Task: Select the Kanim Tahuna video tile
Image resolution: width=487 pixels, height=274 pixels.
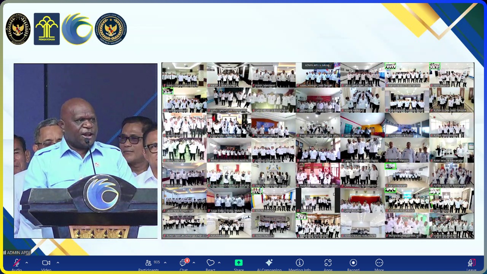Action: (452, 201)
